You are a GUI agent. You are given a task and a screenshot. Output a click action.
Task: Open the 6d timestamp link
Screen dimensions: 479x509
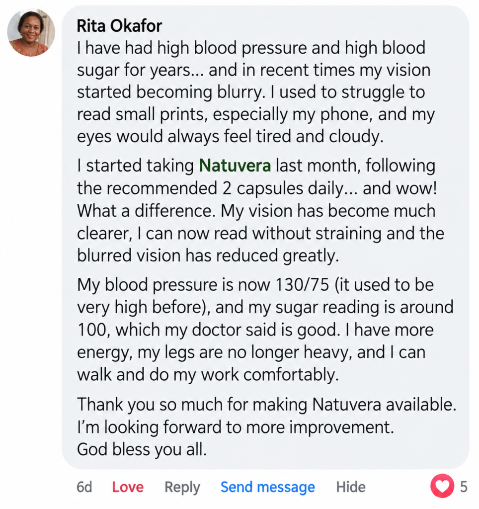pyautogui.click(x=84, y=487)
